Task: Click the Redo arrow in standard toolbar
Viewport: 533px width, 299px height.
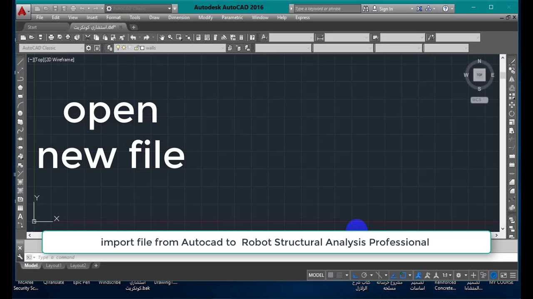Action: coord(146,37)
